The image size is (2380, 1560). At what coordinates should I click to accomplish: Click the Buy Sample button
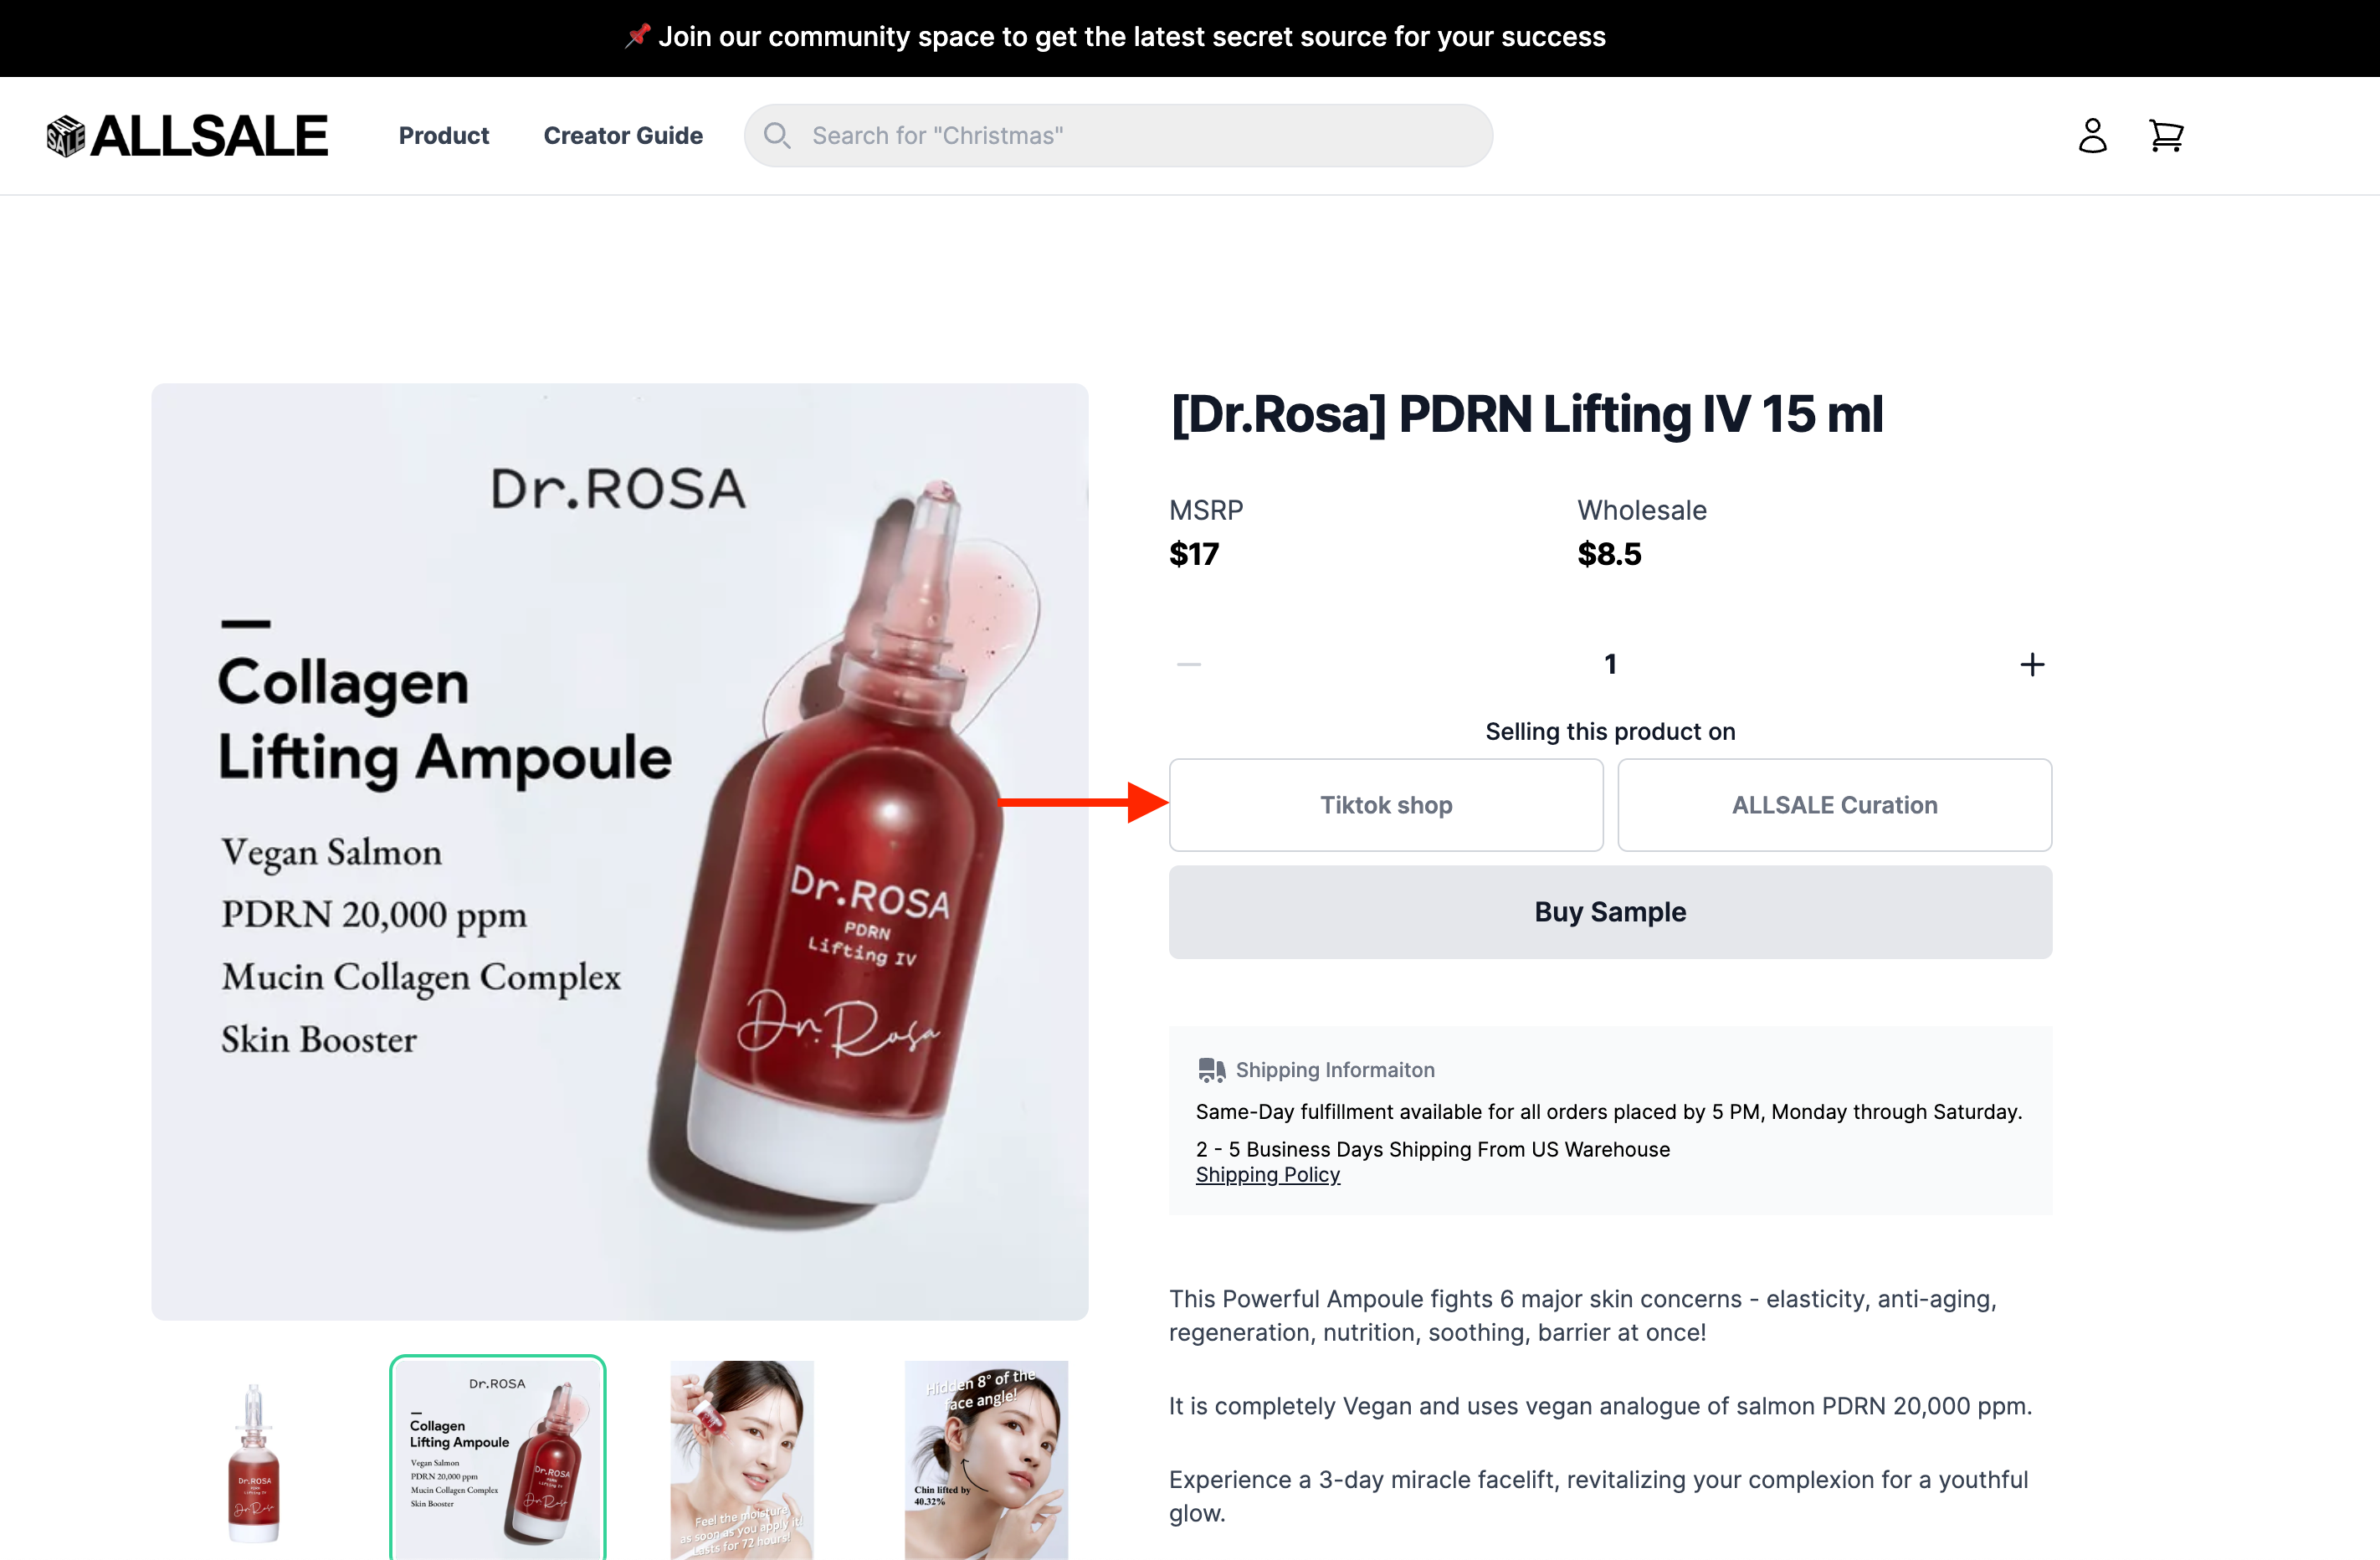[x=1610, y=912]
